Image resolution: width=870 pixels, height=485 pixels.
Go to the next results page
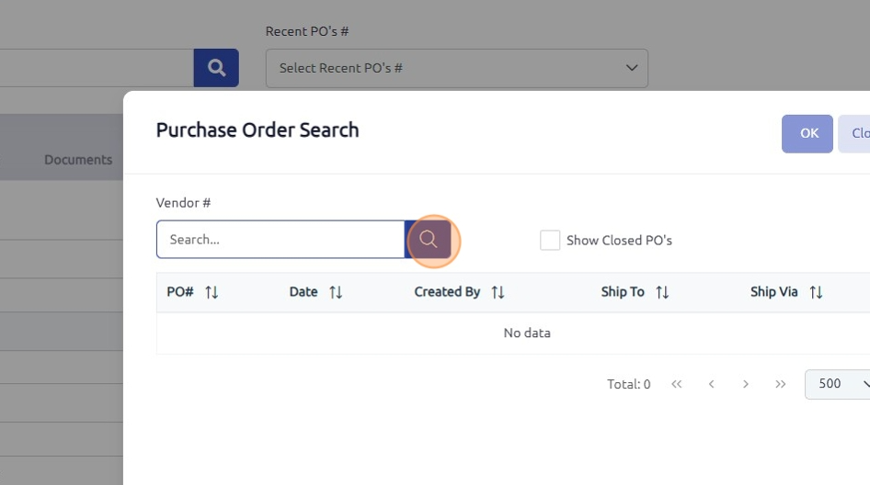746,384
